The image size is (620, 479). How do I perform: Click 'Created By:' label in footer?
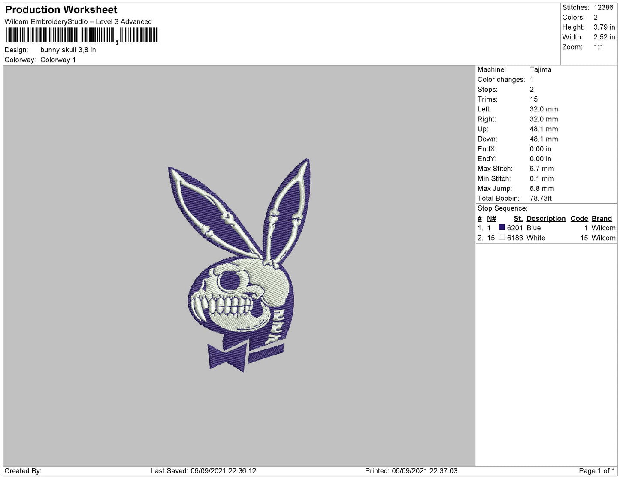point(23,471)
